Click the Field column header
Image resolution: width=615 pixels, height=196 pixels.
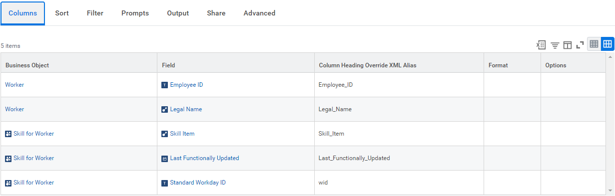(x=236, y=63)
